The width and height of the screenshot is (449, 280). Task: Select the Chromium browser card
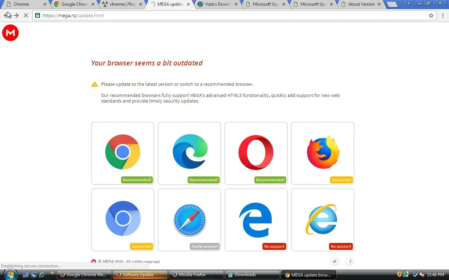pyautogui.click(x=123, y=220)
